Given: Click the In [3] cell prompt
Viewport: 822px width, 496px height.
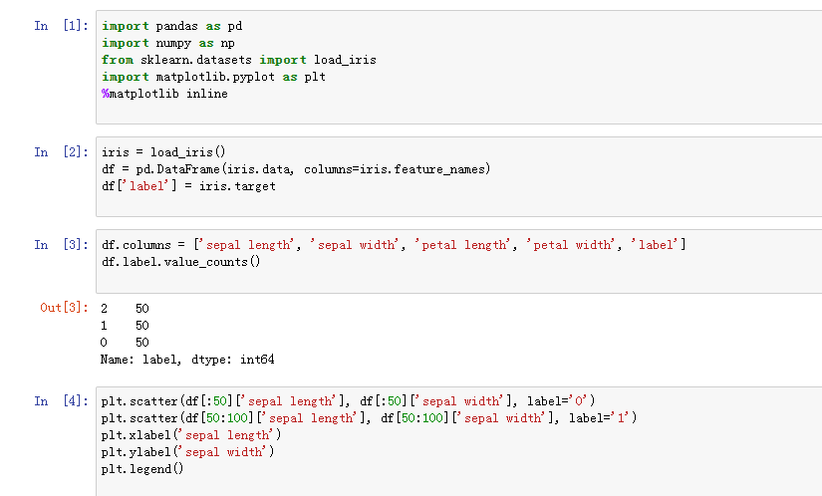Looking at the screenshot, I should 61,245.
